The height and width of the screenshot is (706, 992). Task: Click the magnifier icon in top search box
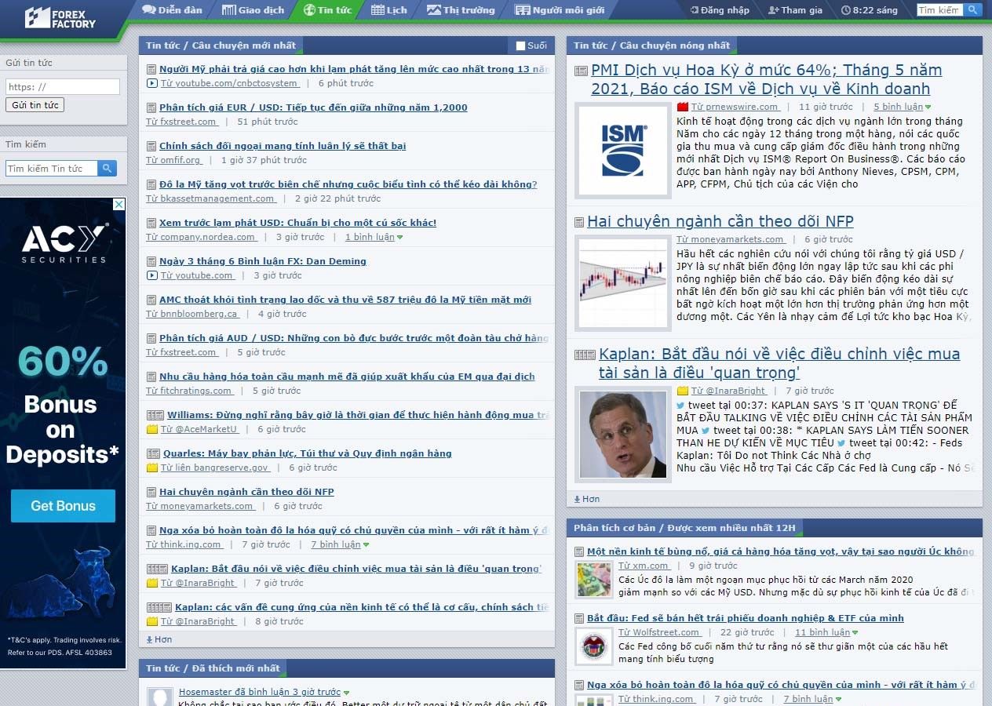[972, 10]
